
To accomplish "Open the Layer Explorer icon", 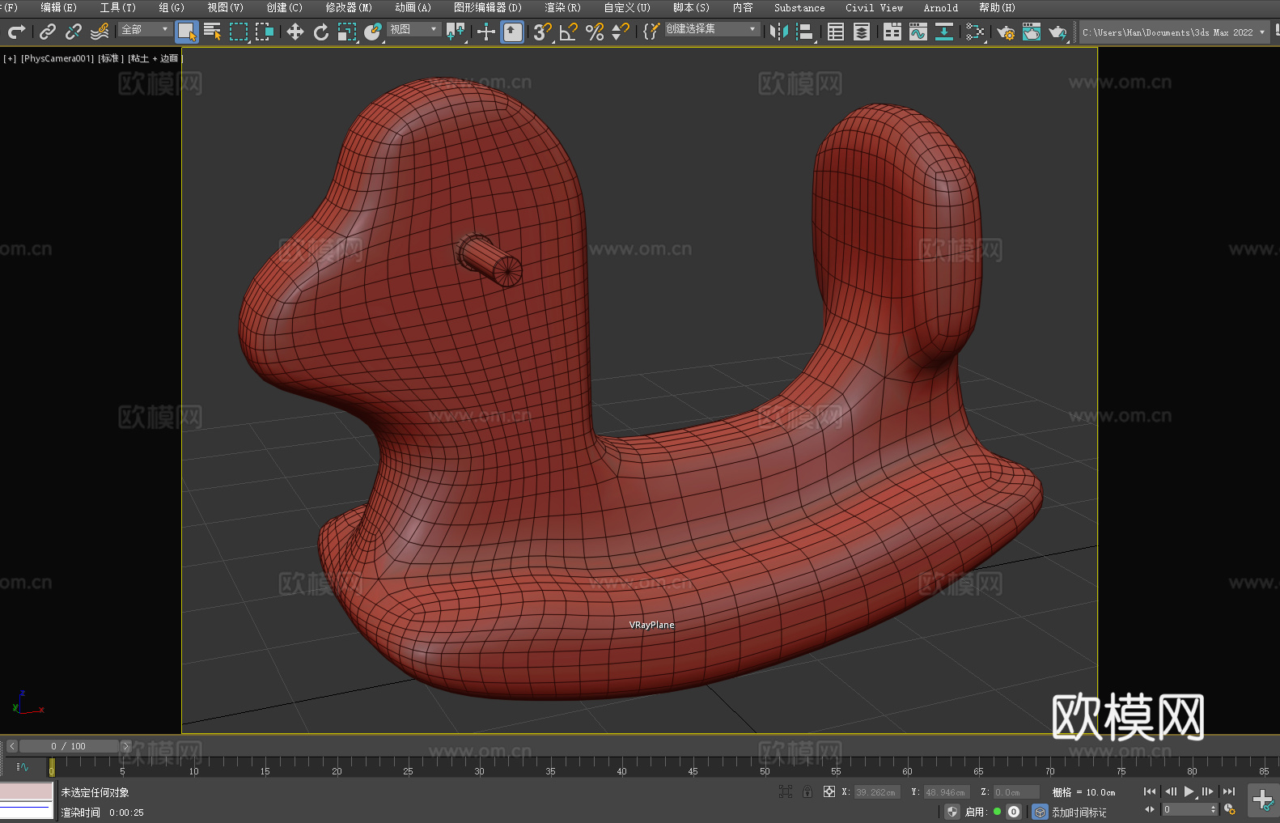I will tap(862, 32).
